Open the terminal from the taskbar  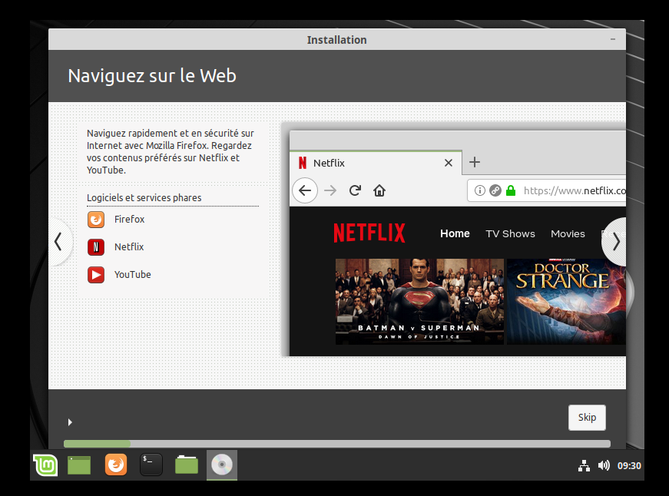click(x=151, y=465)
